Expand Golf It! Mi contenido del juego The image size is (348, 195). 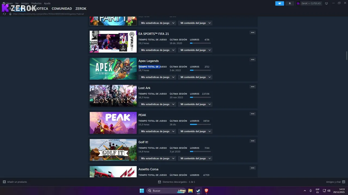click(195, 158)
